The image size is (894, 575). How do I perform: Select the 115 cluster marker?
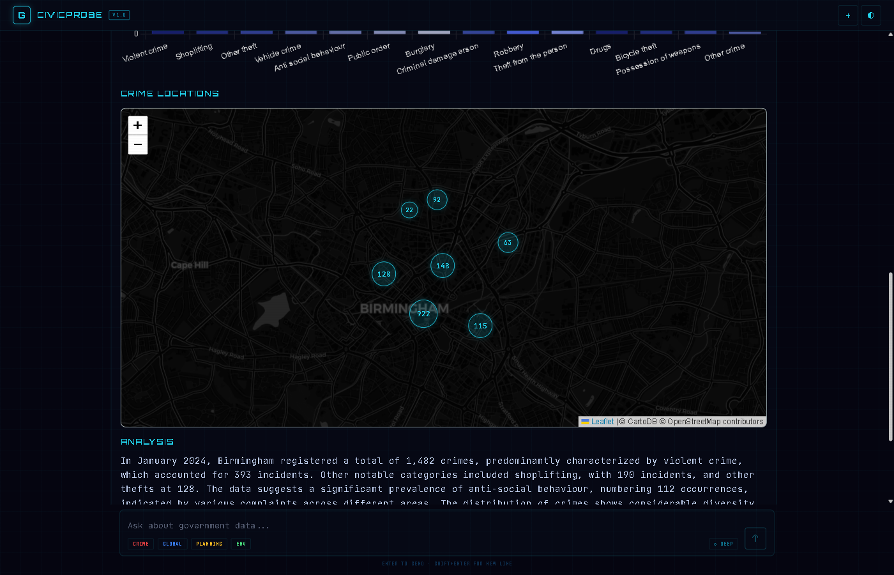coord(480,325)
